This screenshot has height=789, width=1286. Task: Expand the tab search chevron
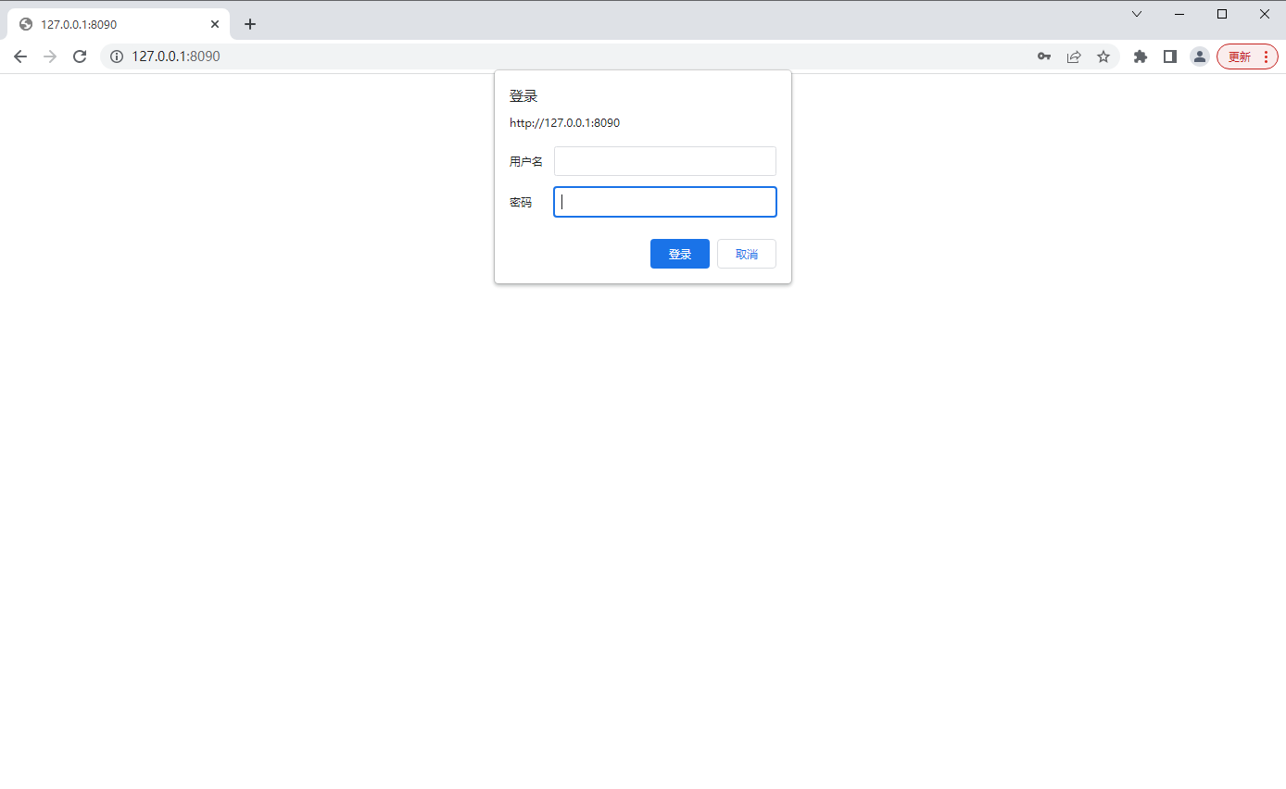(x=1137, y=14)
